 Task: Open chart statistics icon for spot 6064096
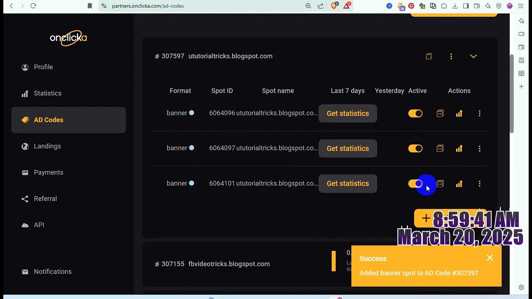pyautogui.click(x=459, y=113)
